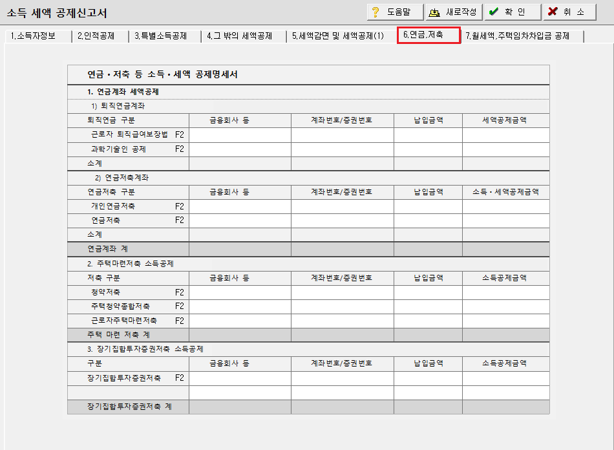This screenshot has width=614, height=450.
Task: Click the 연금계좌 계 total row label
Action: click(x=107, y=249)
